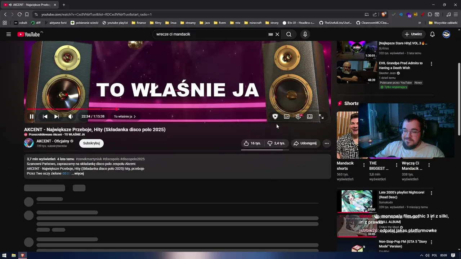
Task: Open finanse bookmarks folder
Action: tap(139, 23)
